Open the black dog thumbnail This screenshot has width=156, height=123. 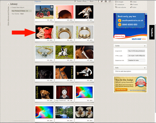(x=45, y=72)
